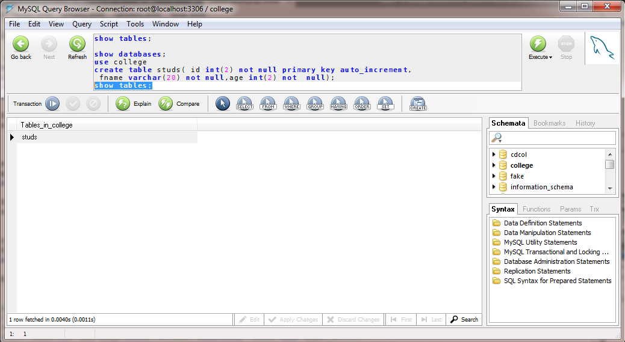Click the green Refresh icon

[77, 44]
